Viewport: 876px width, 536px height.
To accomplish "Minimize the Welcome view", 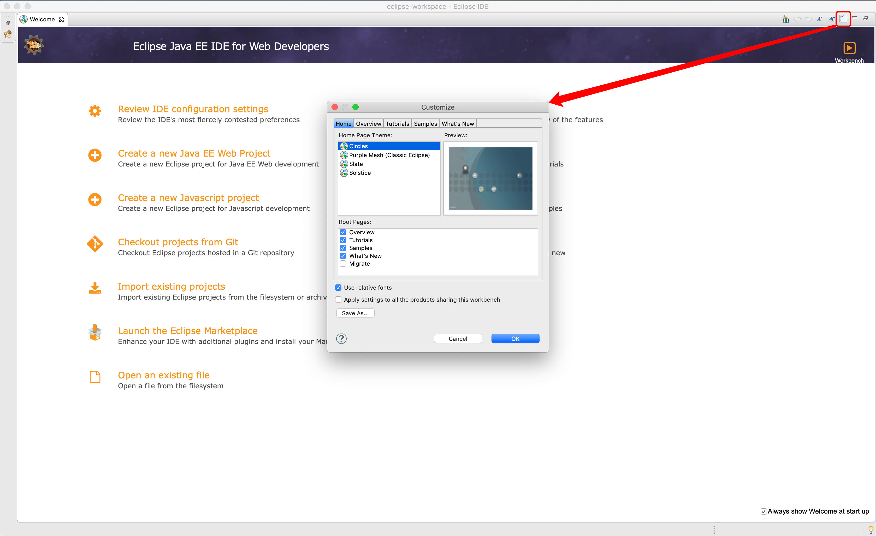I will [x=854, y=17].
